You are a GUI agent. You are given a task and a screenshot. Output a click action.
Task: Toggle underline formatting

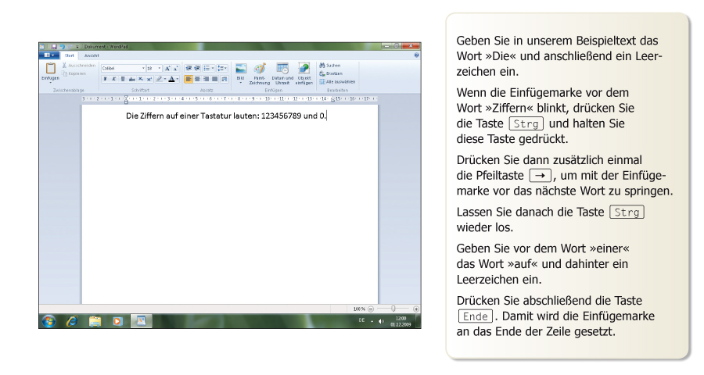click(122, 79)
